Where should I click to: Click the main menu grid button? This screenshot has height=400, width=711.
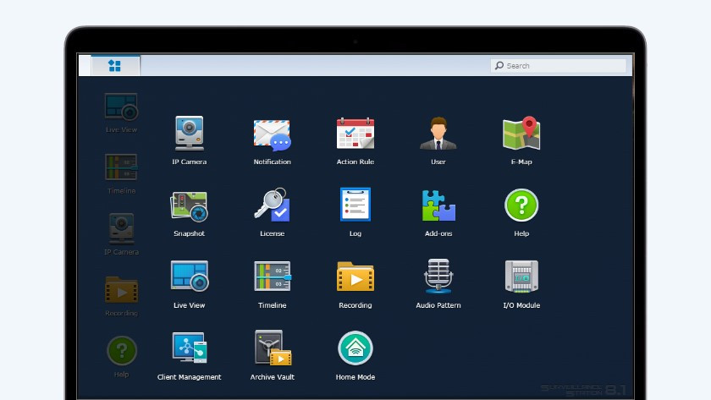pos(115,65)
